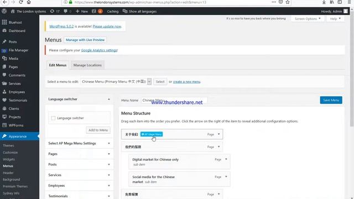Open browser page actions ellipsis
354x199 pixels.
tap(274, 2)
